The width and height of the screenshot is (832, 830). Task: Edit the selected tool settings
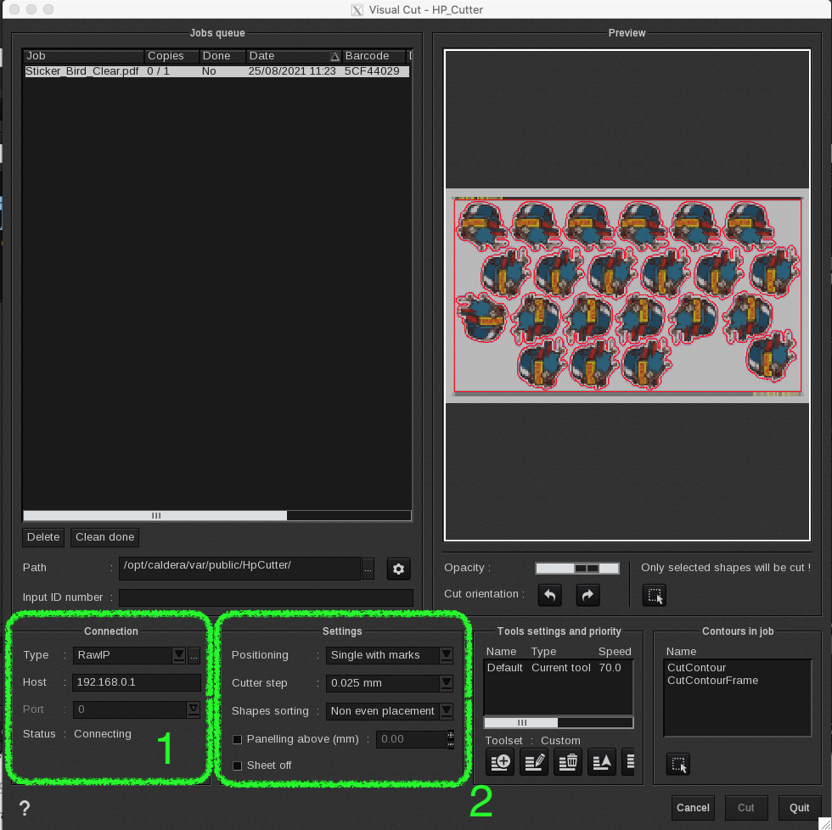coord(534,762)
